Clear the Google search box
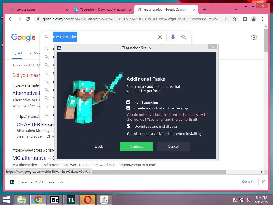This screenshot has height=205, width=273. pyautogui.click(x=160, y=37)
